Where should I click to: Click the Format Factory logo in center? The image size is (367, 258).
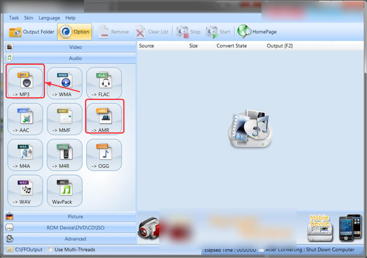point(250,128)
